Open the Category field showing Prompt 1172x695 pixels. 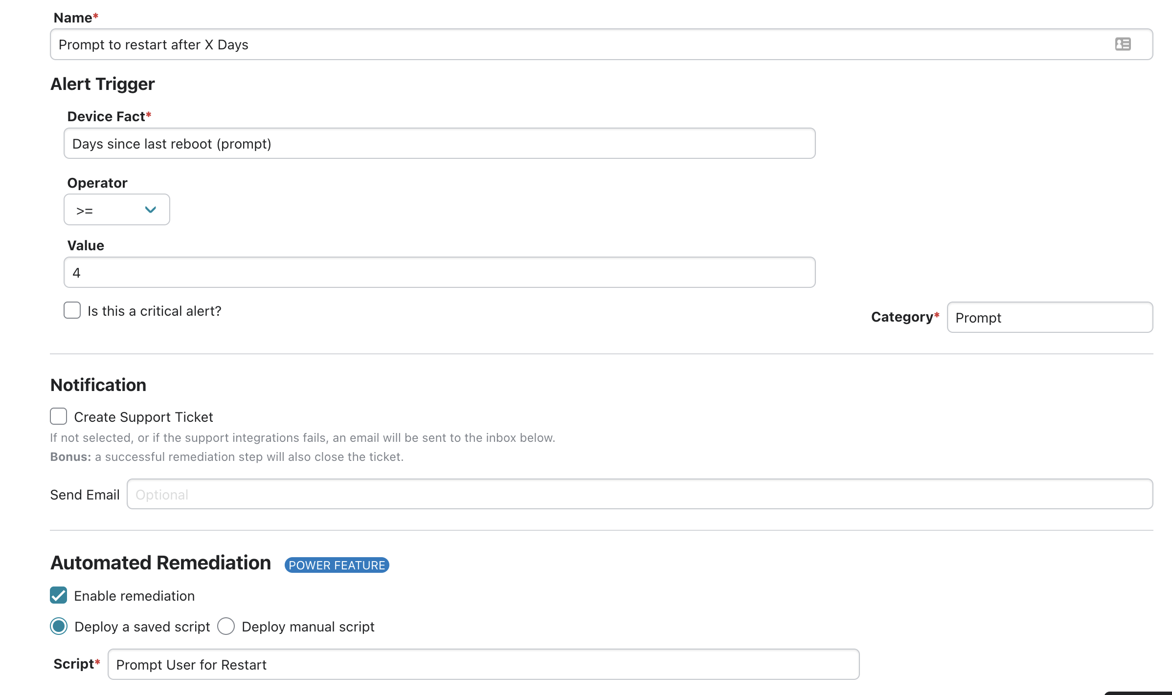click(1050, 317)
